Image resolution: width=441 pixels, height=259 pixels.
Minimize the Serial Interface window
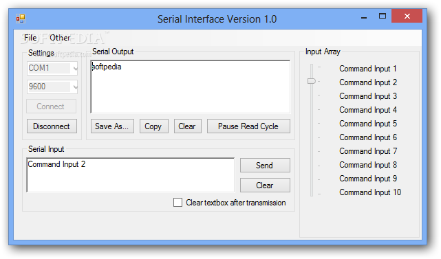[x=364, y=17]
